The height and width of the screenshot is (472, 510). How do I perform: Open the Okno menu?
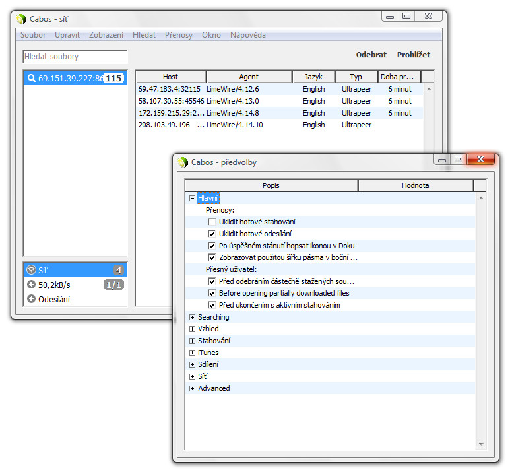pos(211,35)
